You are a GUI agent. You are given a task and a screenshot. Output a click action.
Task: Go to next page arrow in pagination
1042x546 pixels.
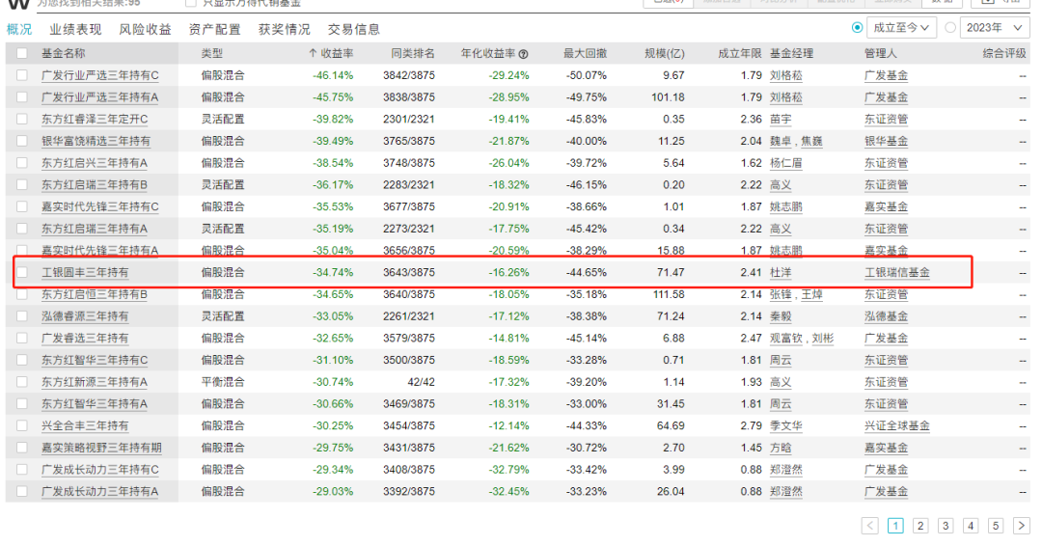coord(1022,526)
